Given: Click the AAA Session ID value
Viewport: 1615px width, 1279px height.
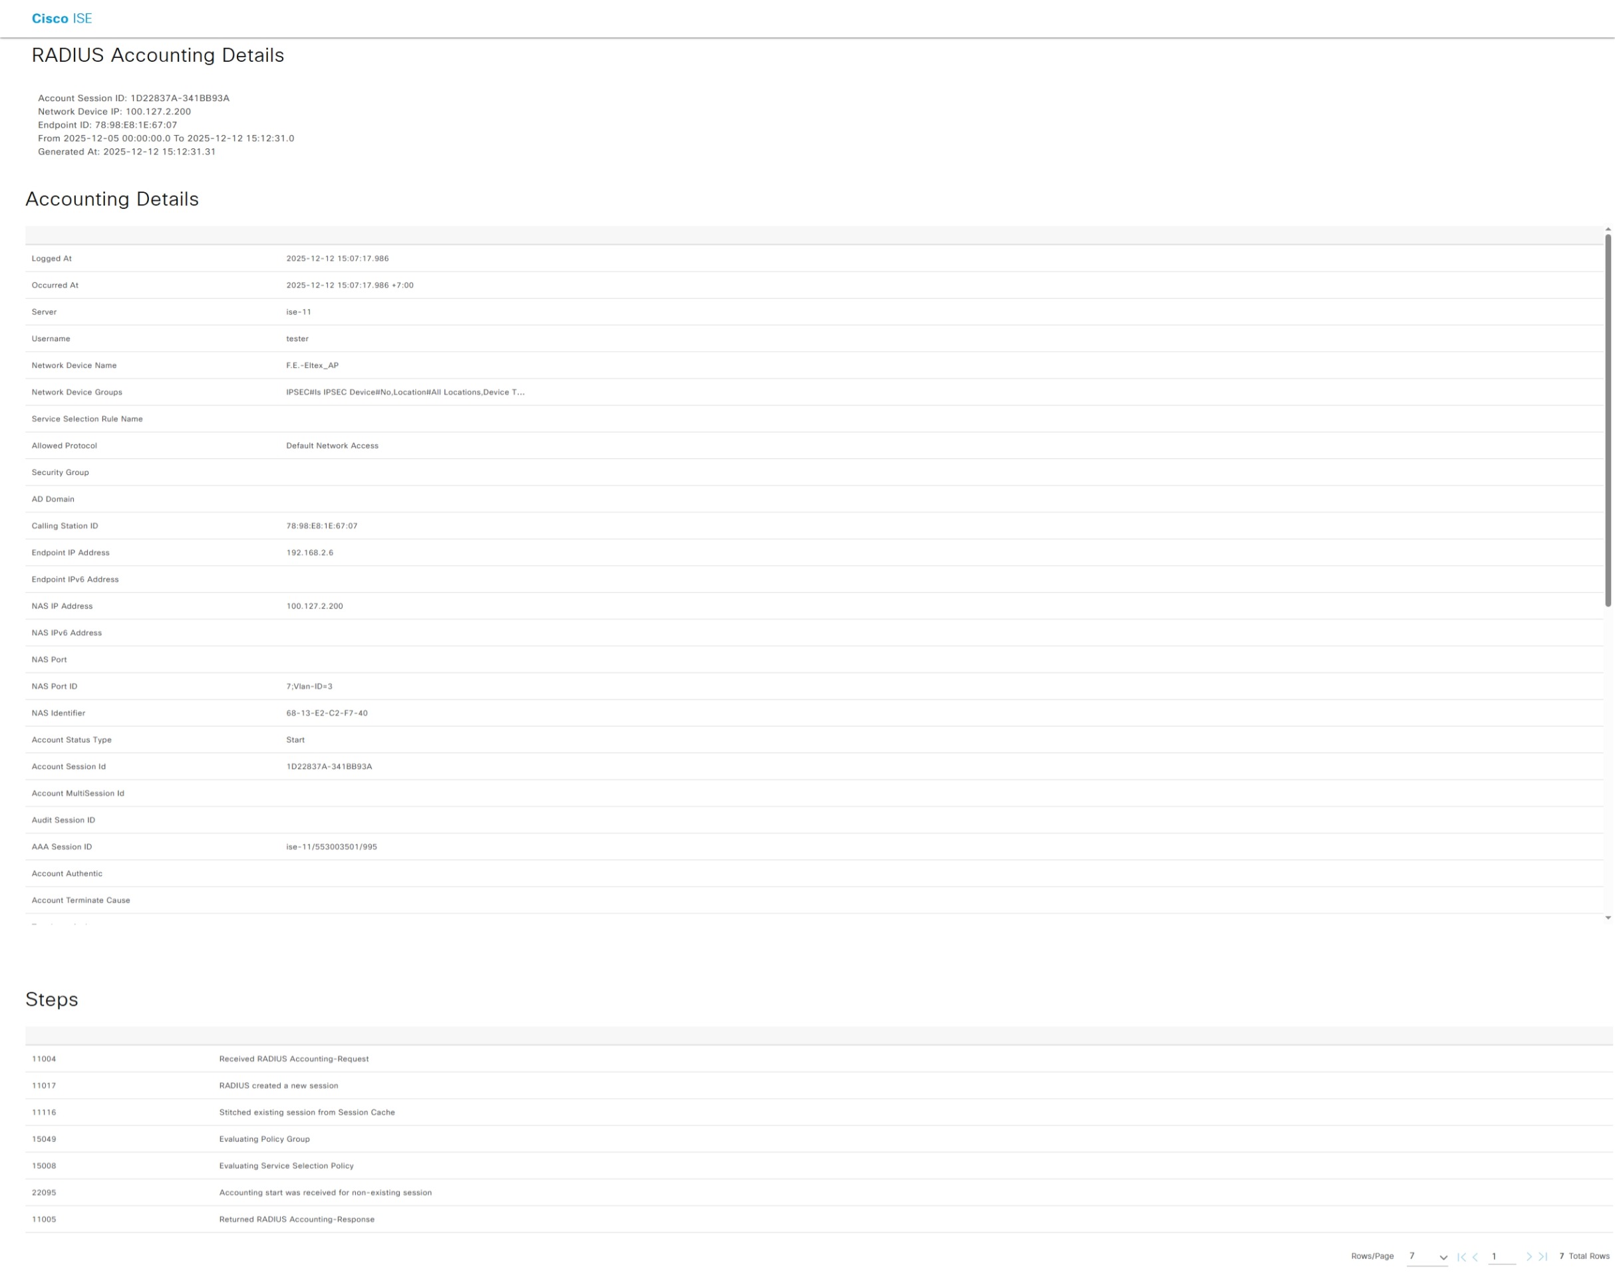Looking at the screenshot, I should [x=331, y=847].
